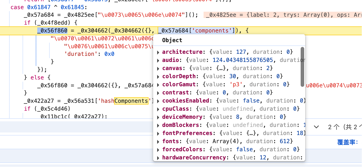Expand the cpuClass entry
362x167 pixels.
(x=158, y=109)
